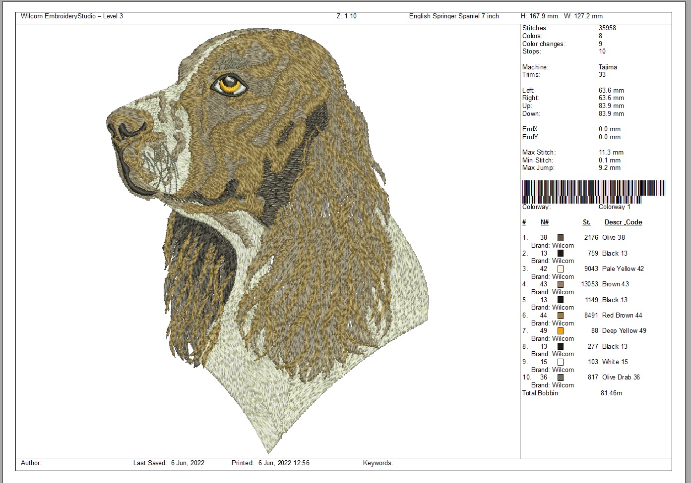Click the Stitches count value 35958
This screenshot has height=483, width=691.
point(607,28)
